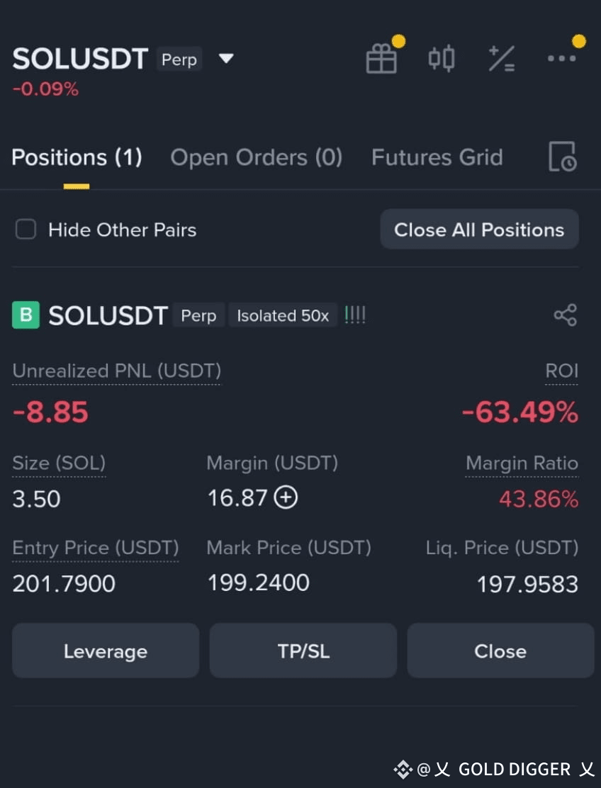Share the SOLUSDT position

click(x=566, y=315)
